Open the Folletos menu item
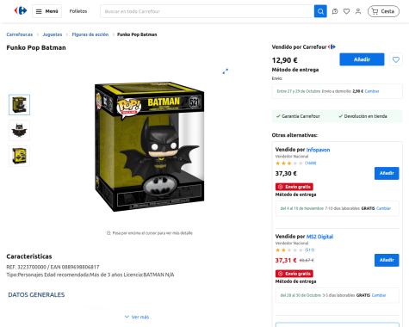Image resolution: width=409 pixels, height=327 pixels. point(78,11)
